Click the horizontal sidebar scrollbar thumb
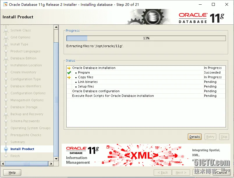234x178 pixels. 26,164
